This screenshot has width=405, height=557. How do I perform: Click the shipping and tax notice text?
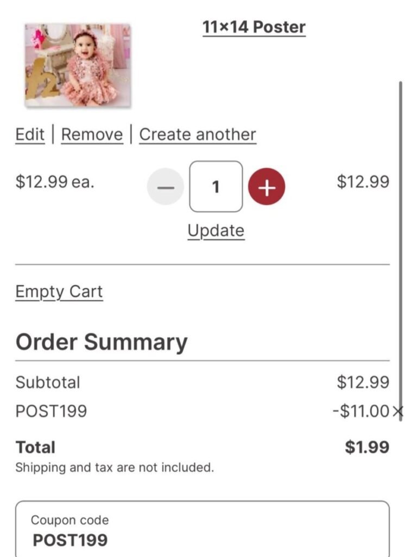tap(115, 467)
